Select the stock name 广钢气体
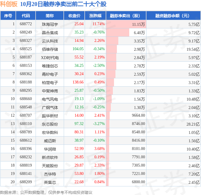 click(x=50, y=108)
